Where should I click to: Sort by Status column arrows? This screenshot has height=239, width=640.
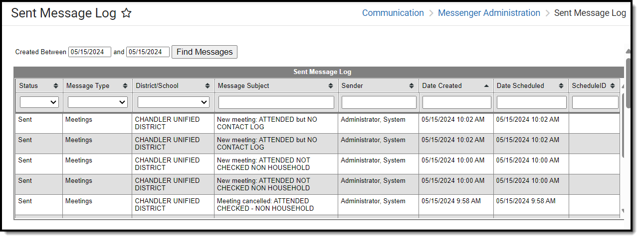[56, 86]
